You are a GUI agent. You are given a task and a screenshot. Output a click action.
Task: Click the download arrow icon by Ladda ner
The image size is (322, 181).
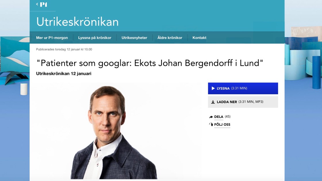pyautogui.click(x=213, y=102)
